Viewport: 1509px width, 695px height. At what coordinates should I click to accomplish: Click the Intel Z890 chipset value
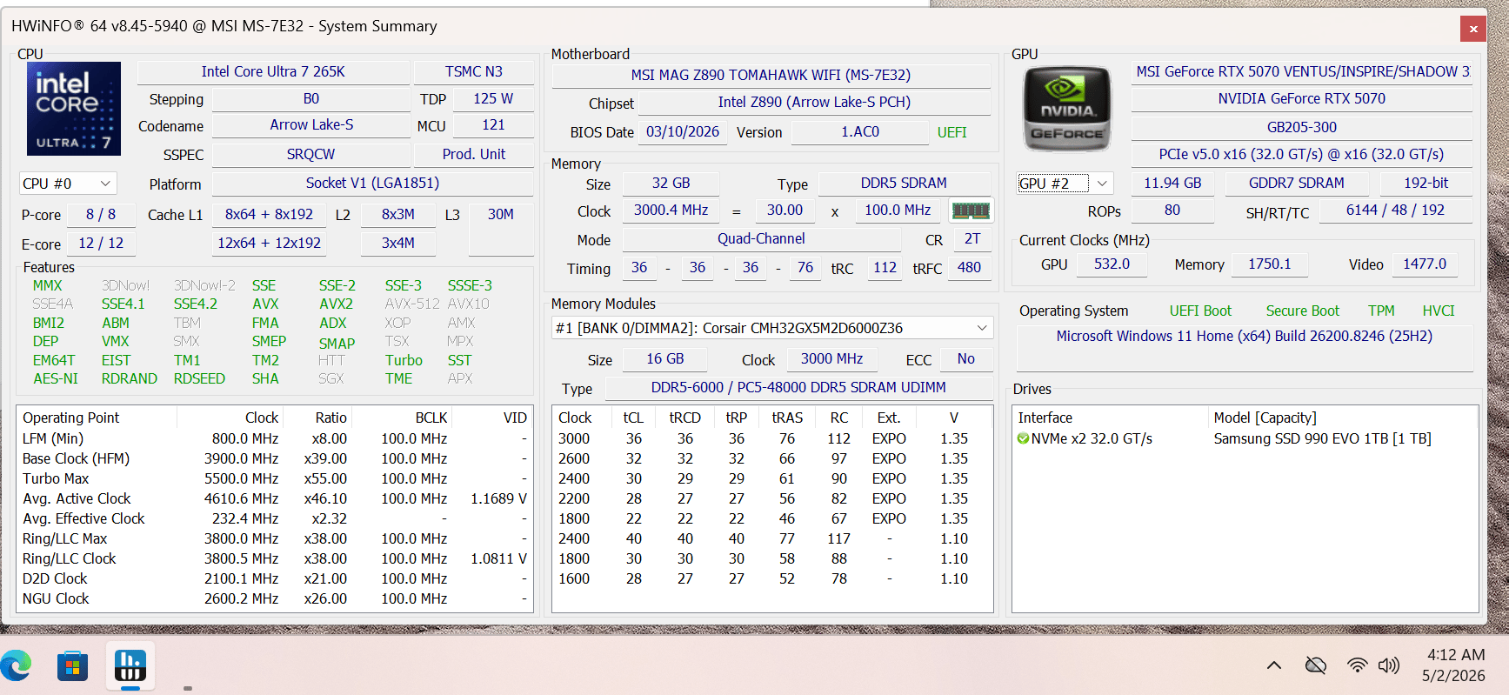pyautogui.click(x=814, y=103)
